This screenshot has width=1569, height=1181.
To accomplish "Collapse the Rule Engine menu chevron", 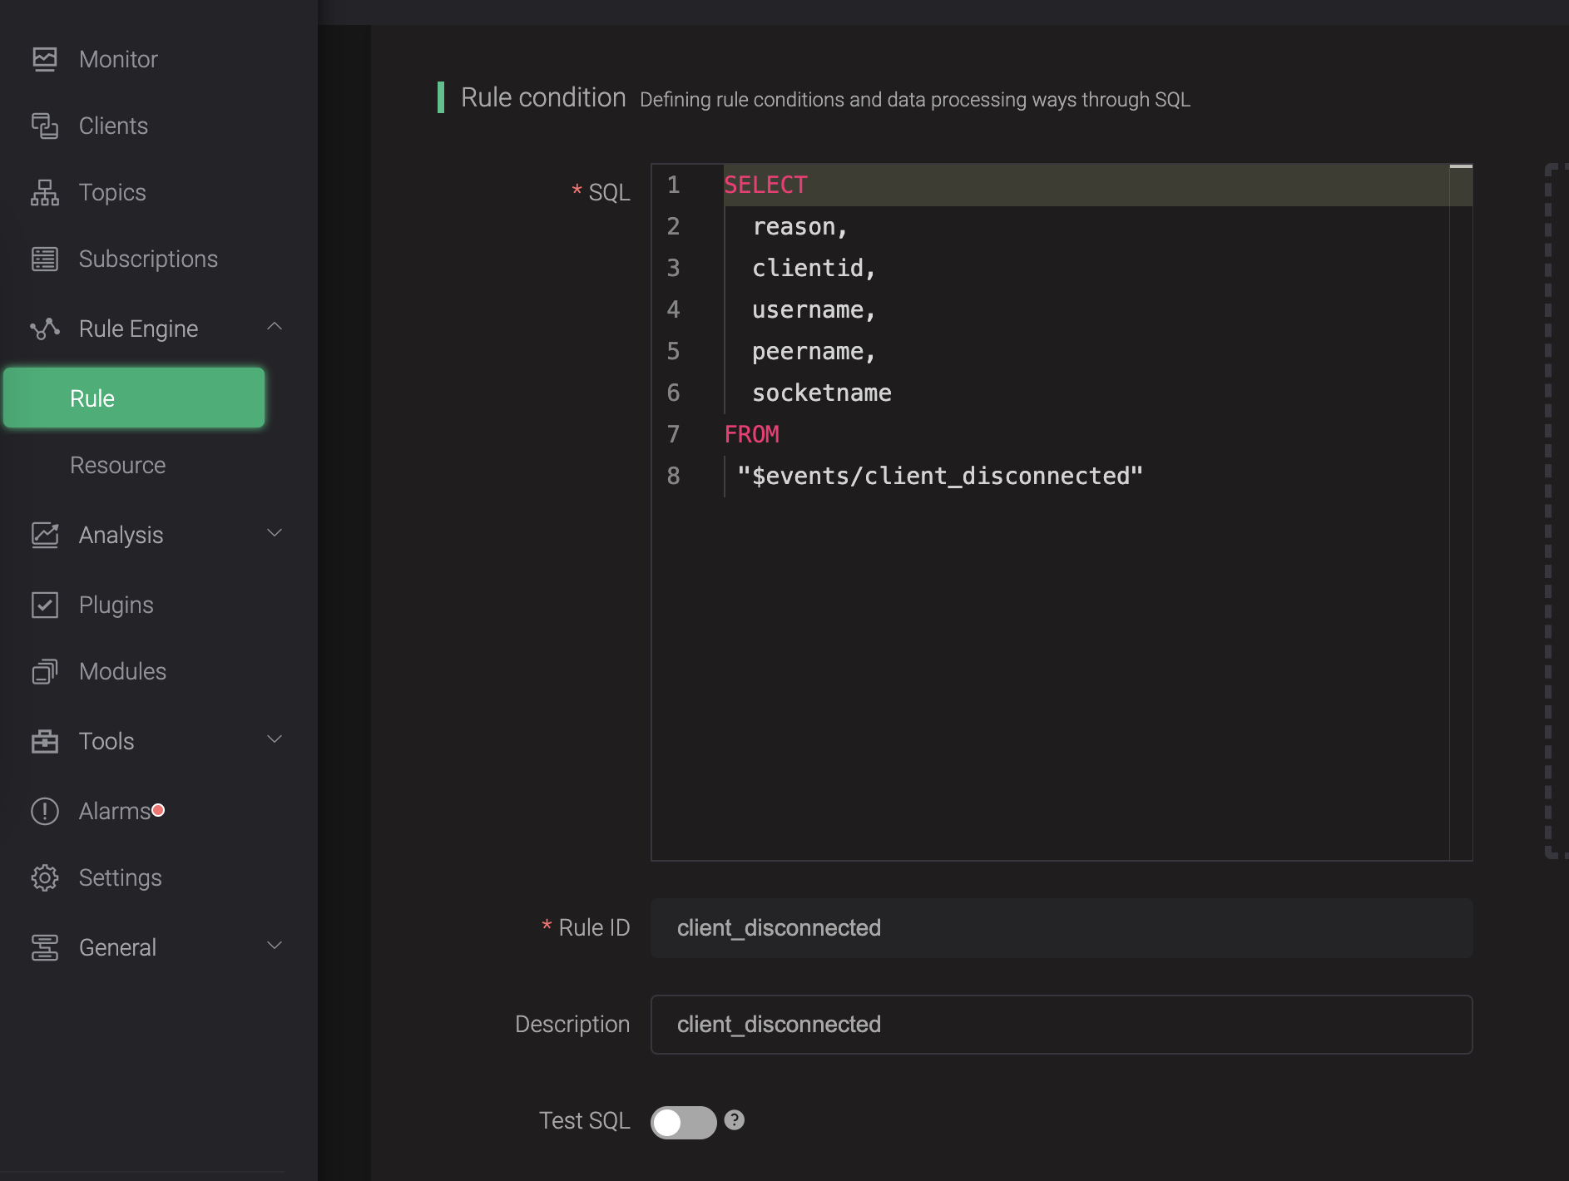I will [275, 327].
